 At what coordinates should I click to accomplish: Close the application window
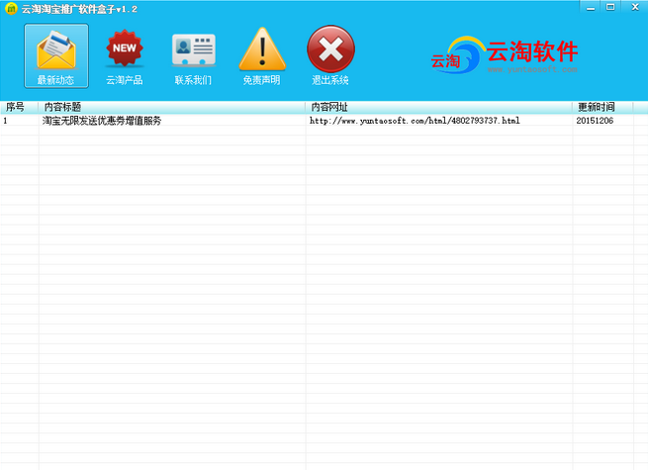point(635,7)
